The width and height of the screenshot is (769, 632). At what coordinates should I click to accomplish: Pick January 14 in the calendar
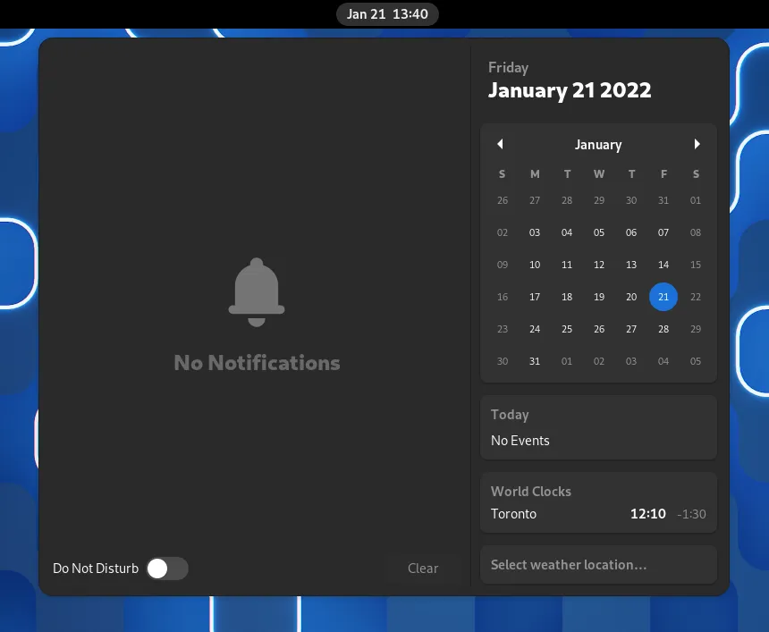663,265
